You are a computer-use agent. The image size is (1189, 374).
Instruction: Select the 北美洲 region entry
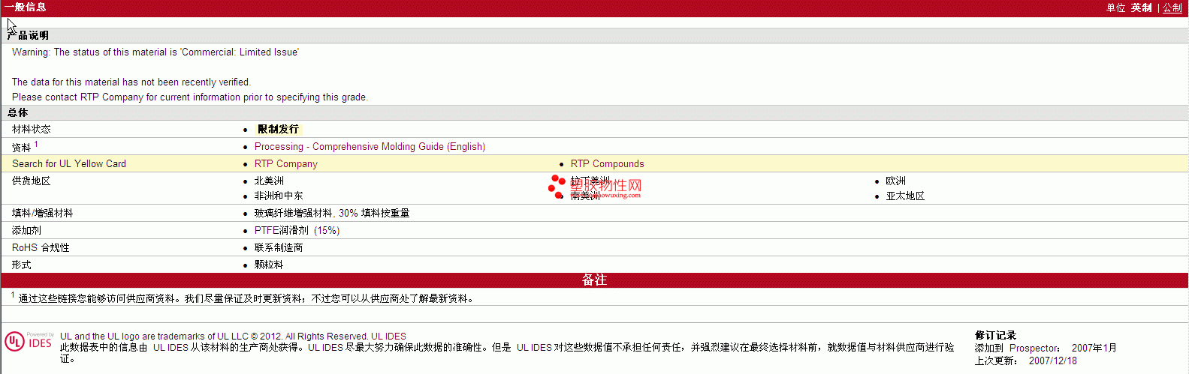(x=269, y=181)
